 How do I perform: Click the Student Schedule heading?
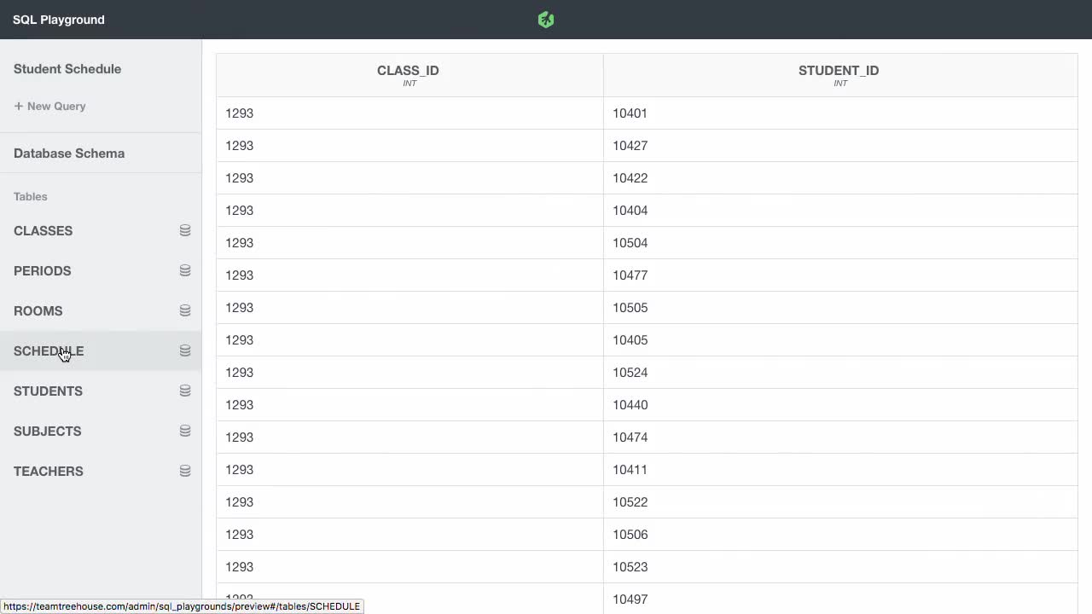click(67, 68)
